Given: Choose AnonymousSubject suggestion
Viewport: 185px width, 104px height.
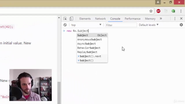Looking at the screenshot, I should [x=92, y=40].
